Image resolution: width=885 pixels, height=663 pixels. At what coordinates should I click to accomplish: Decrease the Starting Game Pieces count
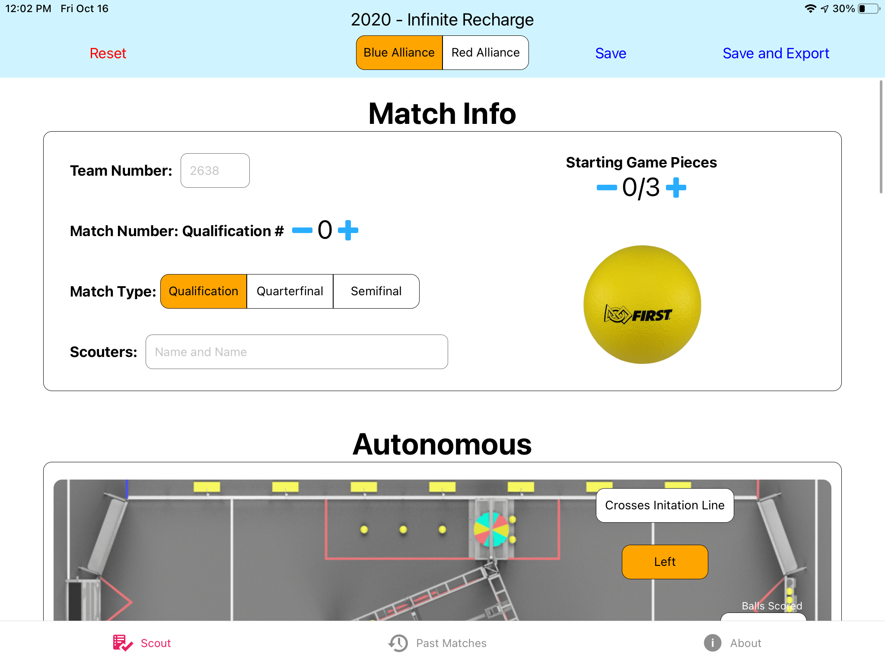607,188
